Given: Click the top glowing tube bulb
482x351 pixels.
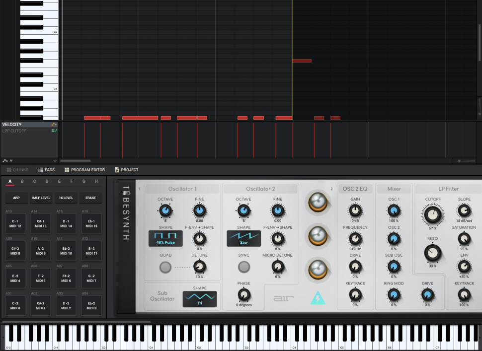Looking at the screenshot, I should (318, 202).
